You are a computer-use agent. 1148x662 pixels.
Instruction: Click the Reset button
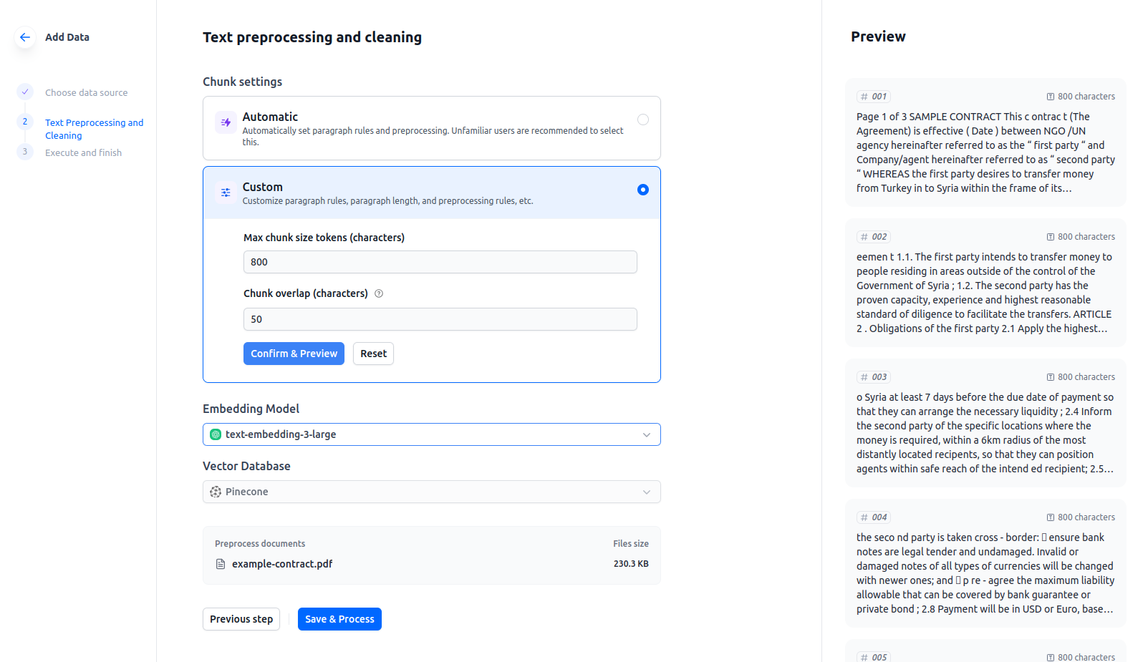(373, 354)
